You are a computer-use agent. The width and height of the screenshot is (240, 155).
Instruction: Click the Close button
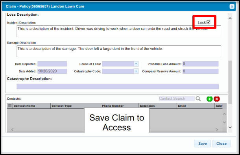coord(222,144)
